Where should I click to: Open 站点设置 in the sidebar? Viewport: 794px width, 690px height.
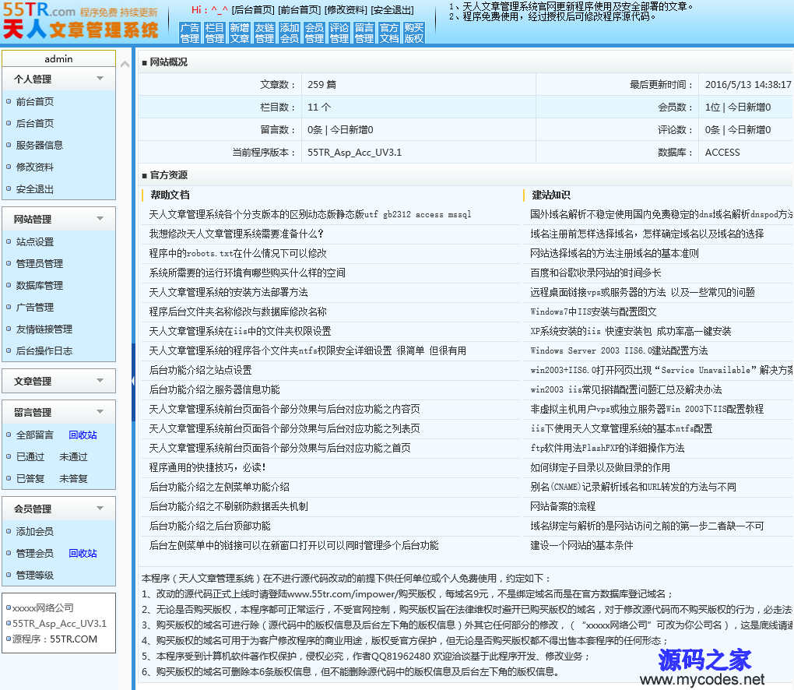coord(34,241)
